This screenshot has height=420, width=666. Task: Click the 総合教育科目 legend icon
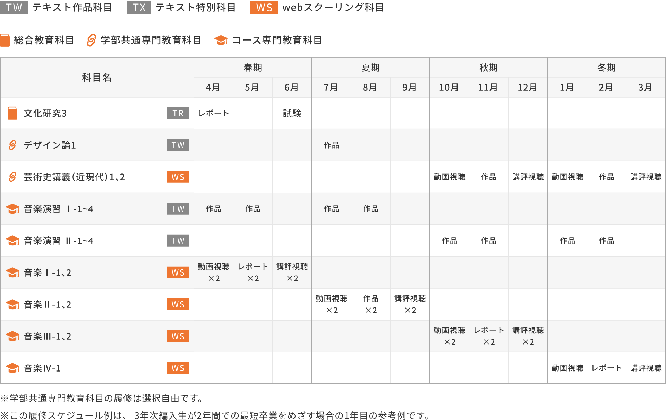(x=6, y=40)
